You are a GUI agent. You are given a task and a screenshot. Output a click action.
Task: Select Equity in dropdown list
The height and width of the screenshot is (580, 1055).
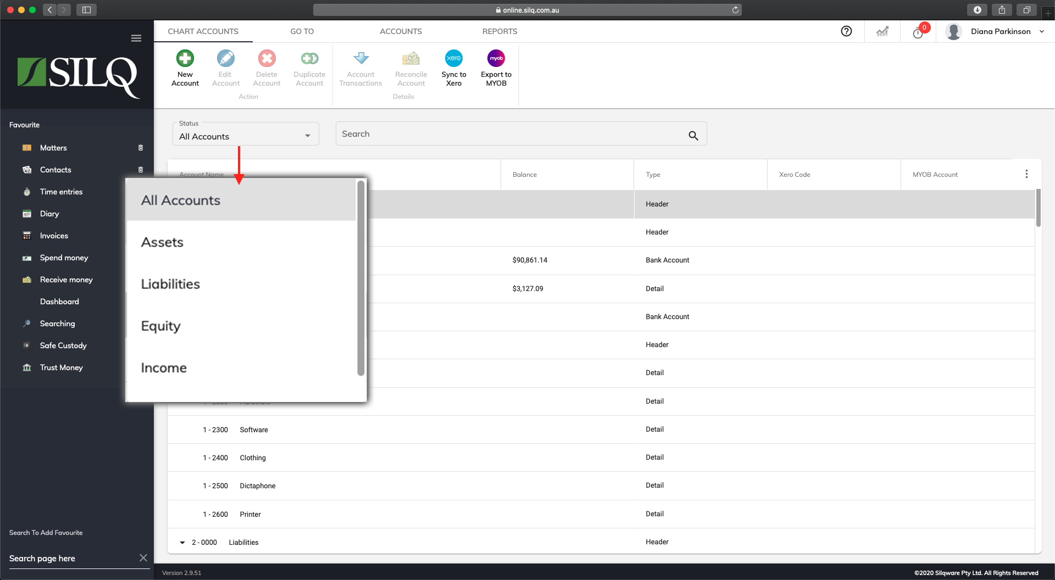coord(241,326)
